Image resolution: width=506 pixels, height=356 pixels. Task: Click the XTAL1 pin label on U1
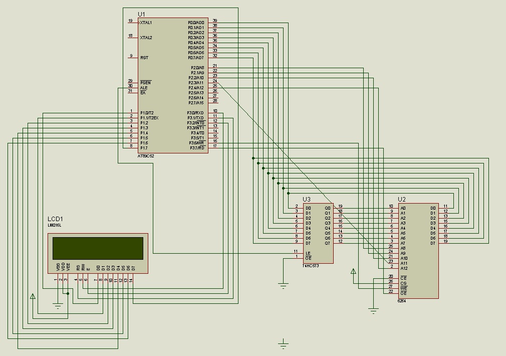click(x=146, y=23)
